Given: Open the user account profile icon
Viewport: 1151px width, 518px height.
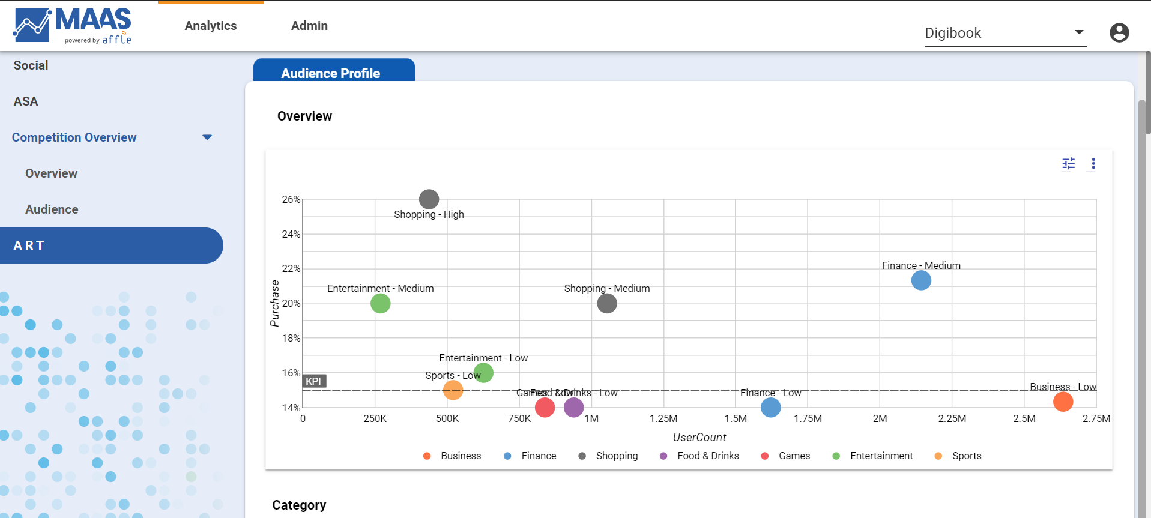Looking at the screenshot, I should point(1119,32).
